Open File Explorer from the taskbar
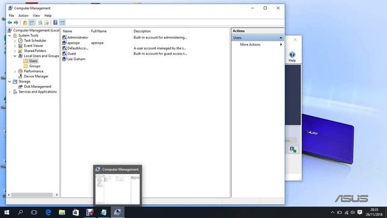387x218 pixels. click(x=62, y=213)
